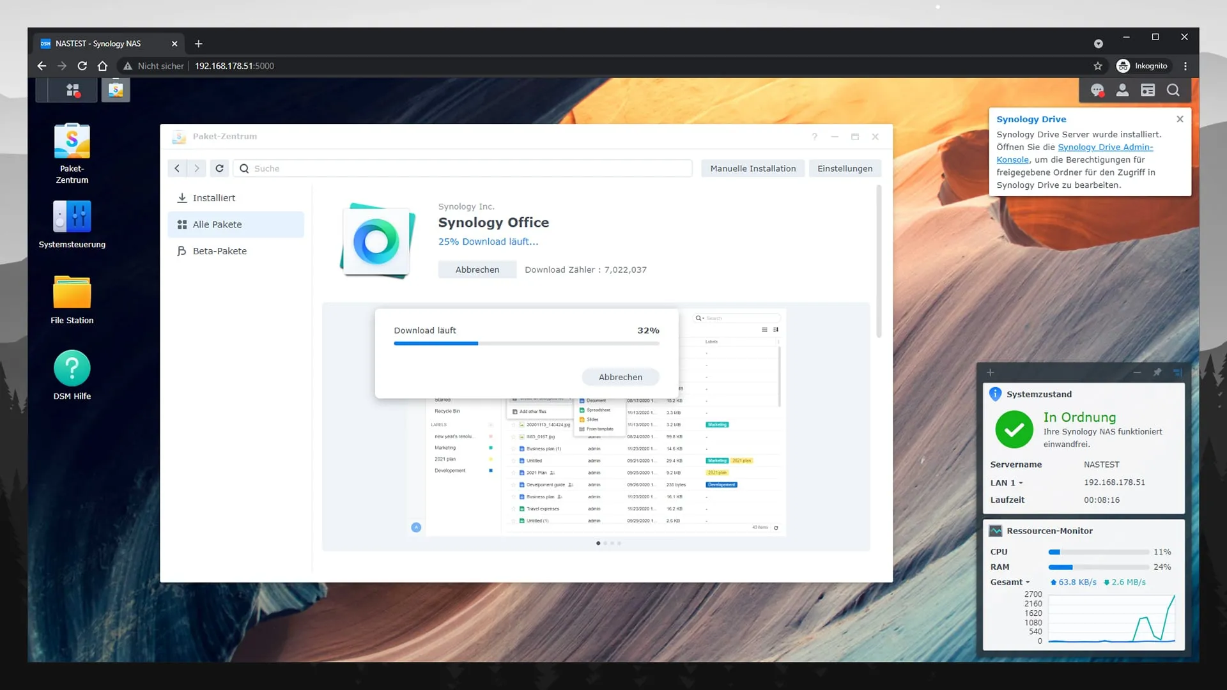
Task: Minimize the widget panel
Action: [1137, 372]
